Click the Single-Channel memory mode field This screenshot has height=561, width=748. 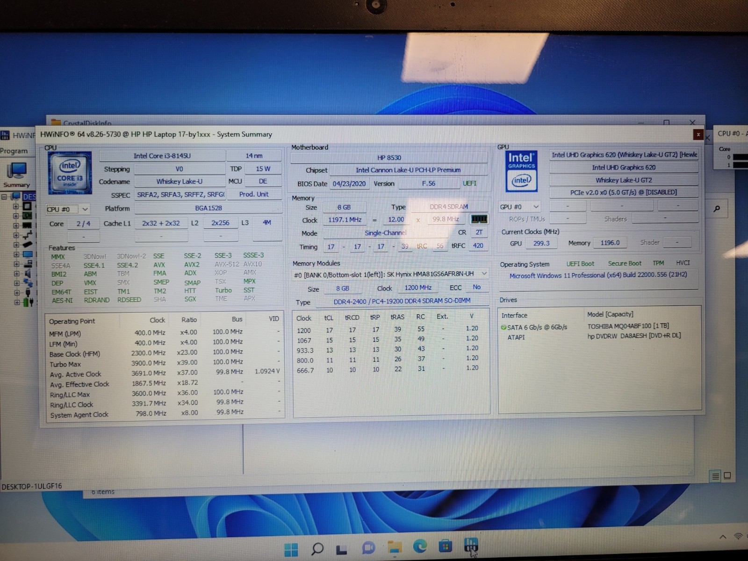tap(386, 233)
